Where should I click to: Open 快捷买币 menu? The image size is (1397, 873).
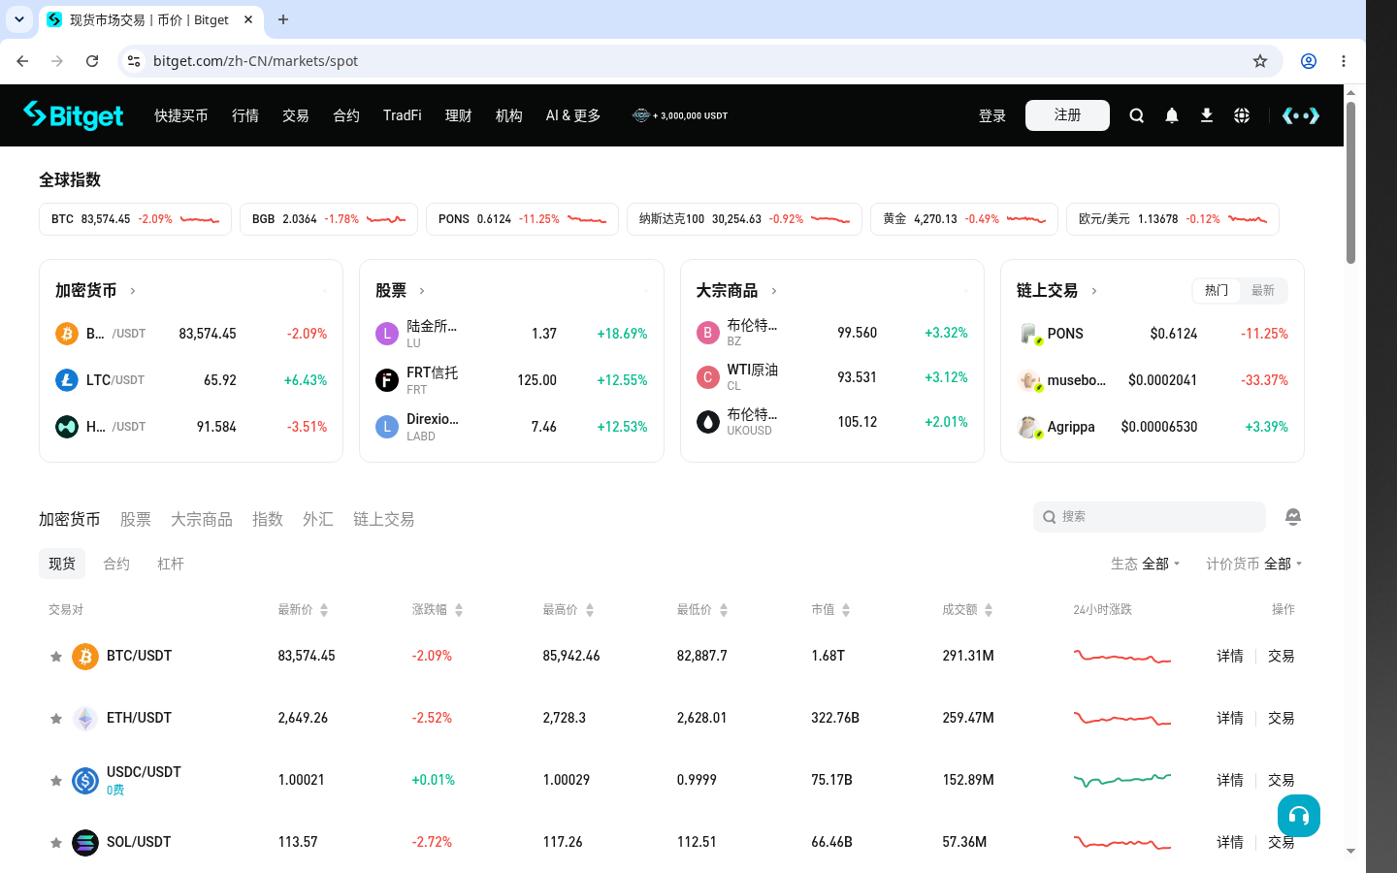pyautogui.click(x=181, y=115)
